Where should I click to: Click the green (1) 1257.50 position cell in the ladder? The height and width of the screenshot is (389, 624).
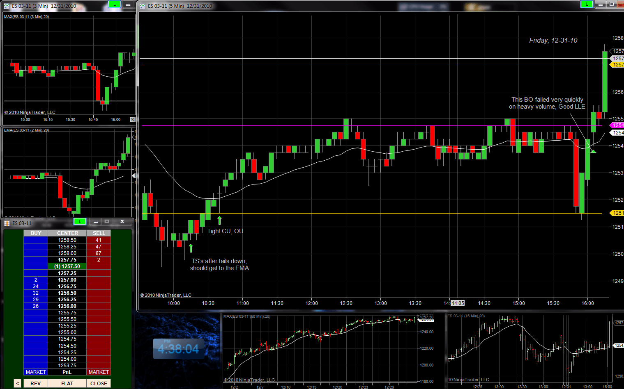tap(67, 266)
